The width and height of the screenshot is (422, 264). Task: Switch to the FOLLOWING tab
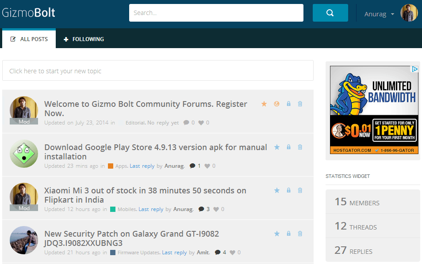(84, 39)
